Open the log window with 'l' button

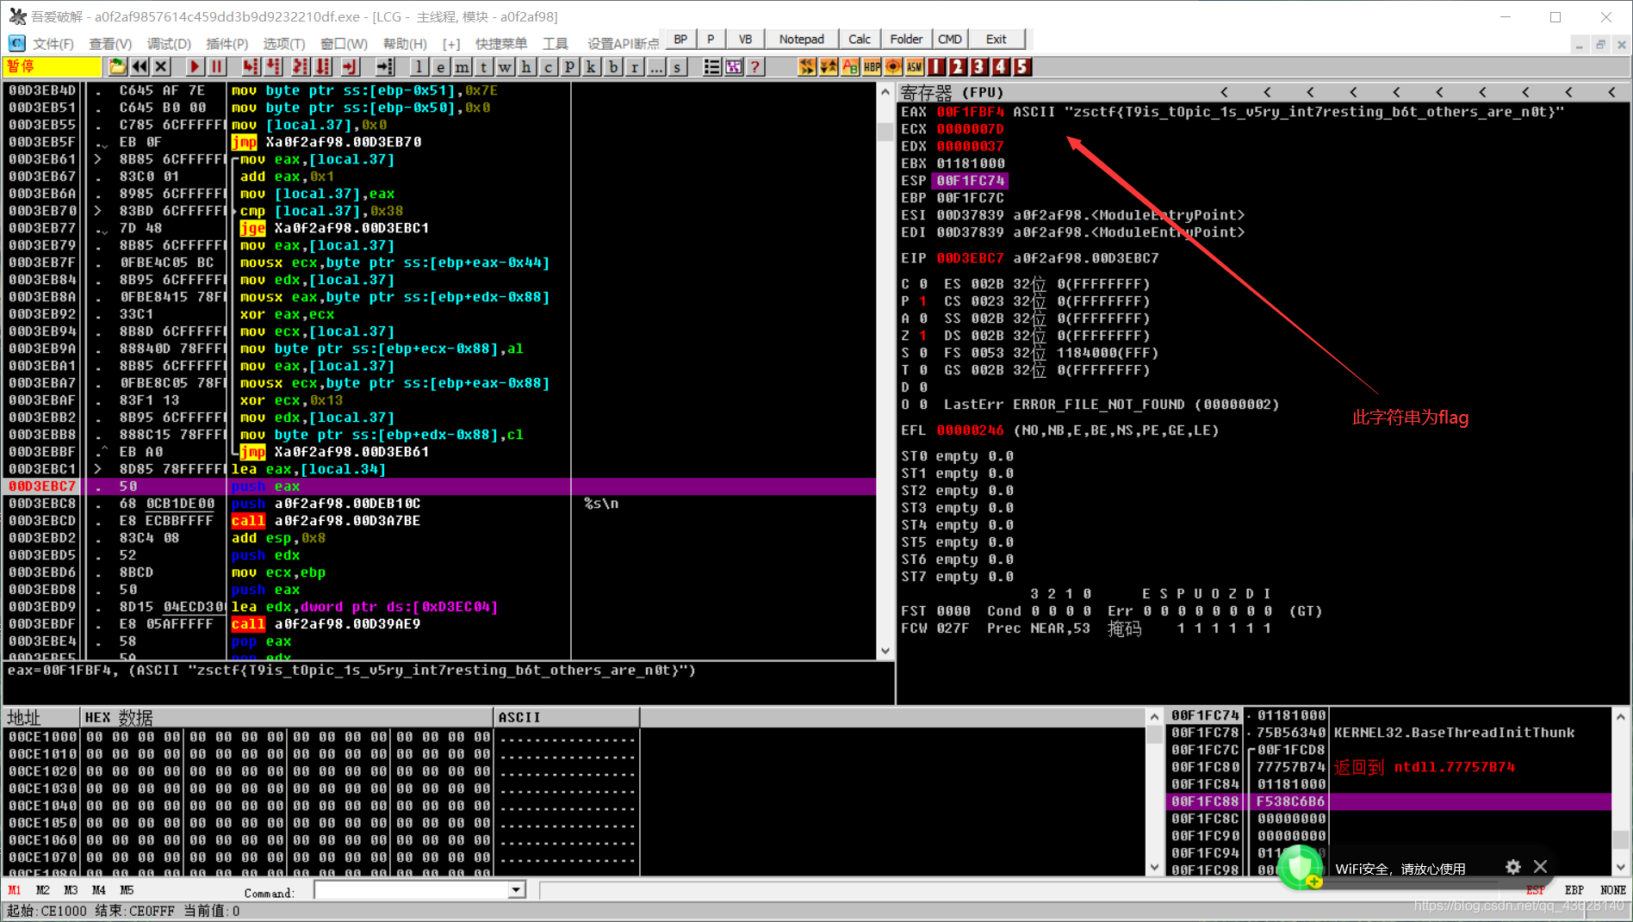point(419,66)
